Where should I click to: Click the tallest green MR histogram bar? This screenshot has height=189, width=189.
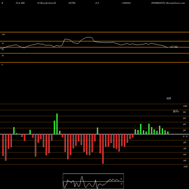pyautogui.click(x=57, y=124)
